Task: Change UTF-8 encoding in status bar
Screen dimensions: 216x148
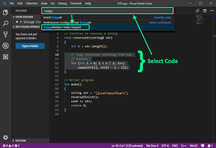Action: coord(165,146)
